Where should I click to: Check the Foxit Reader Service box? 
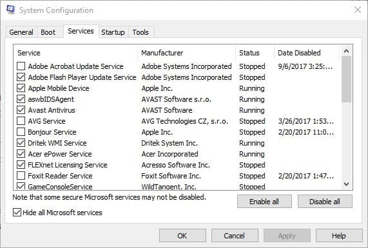click(21, 176)
